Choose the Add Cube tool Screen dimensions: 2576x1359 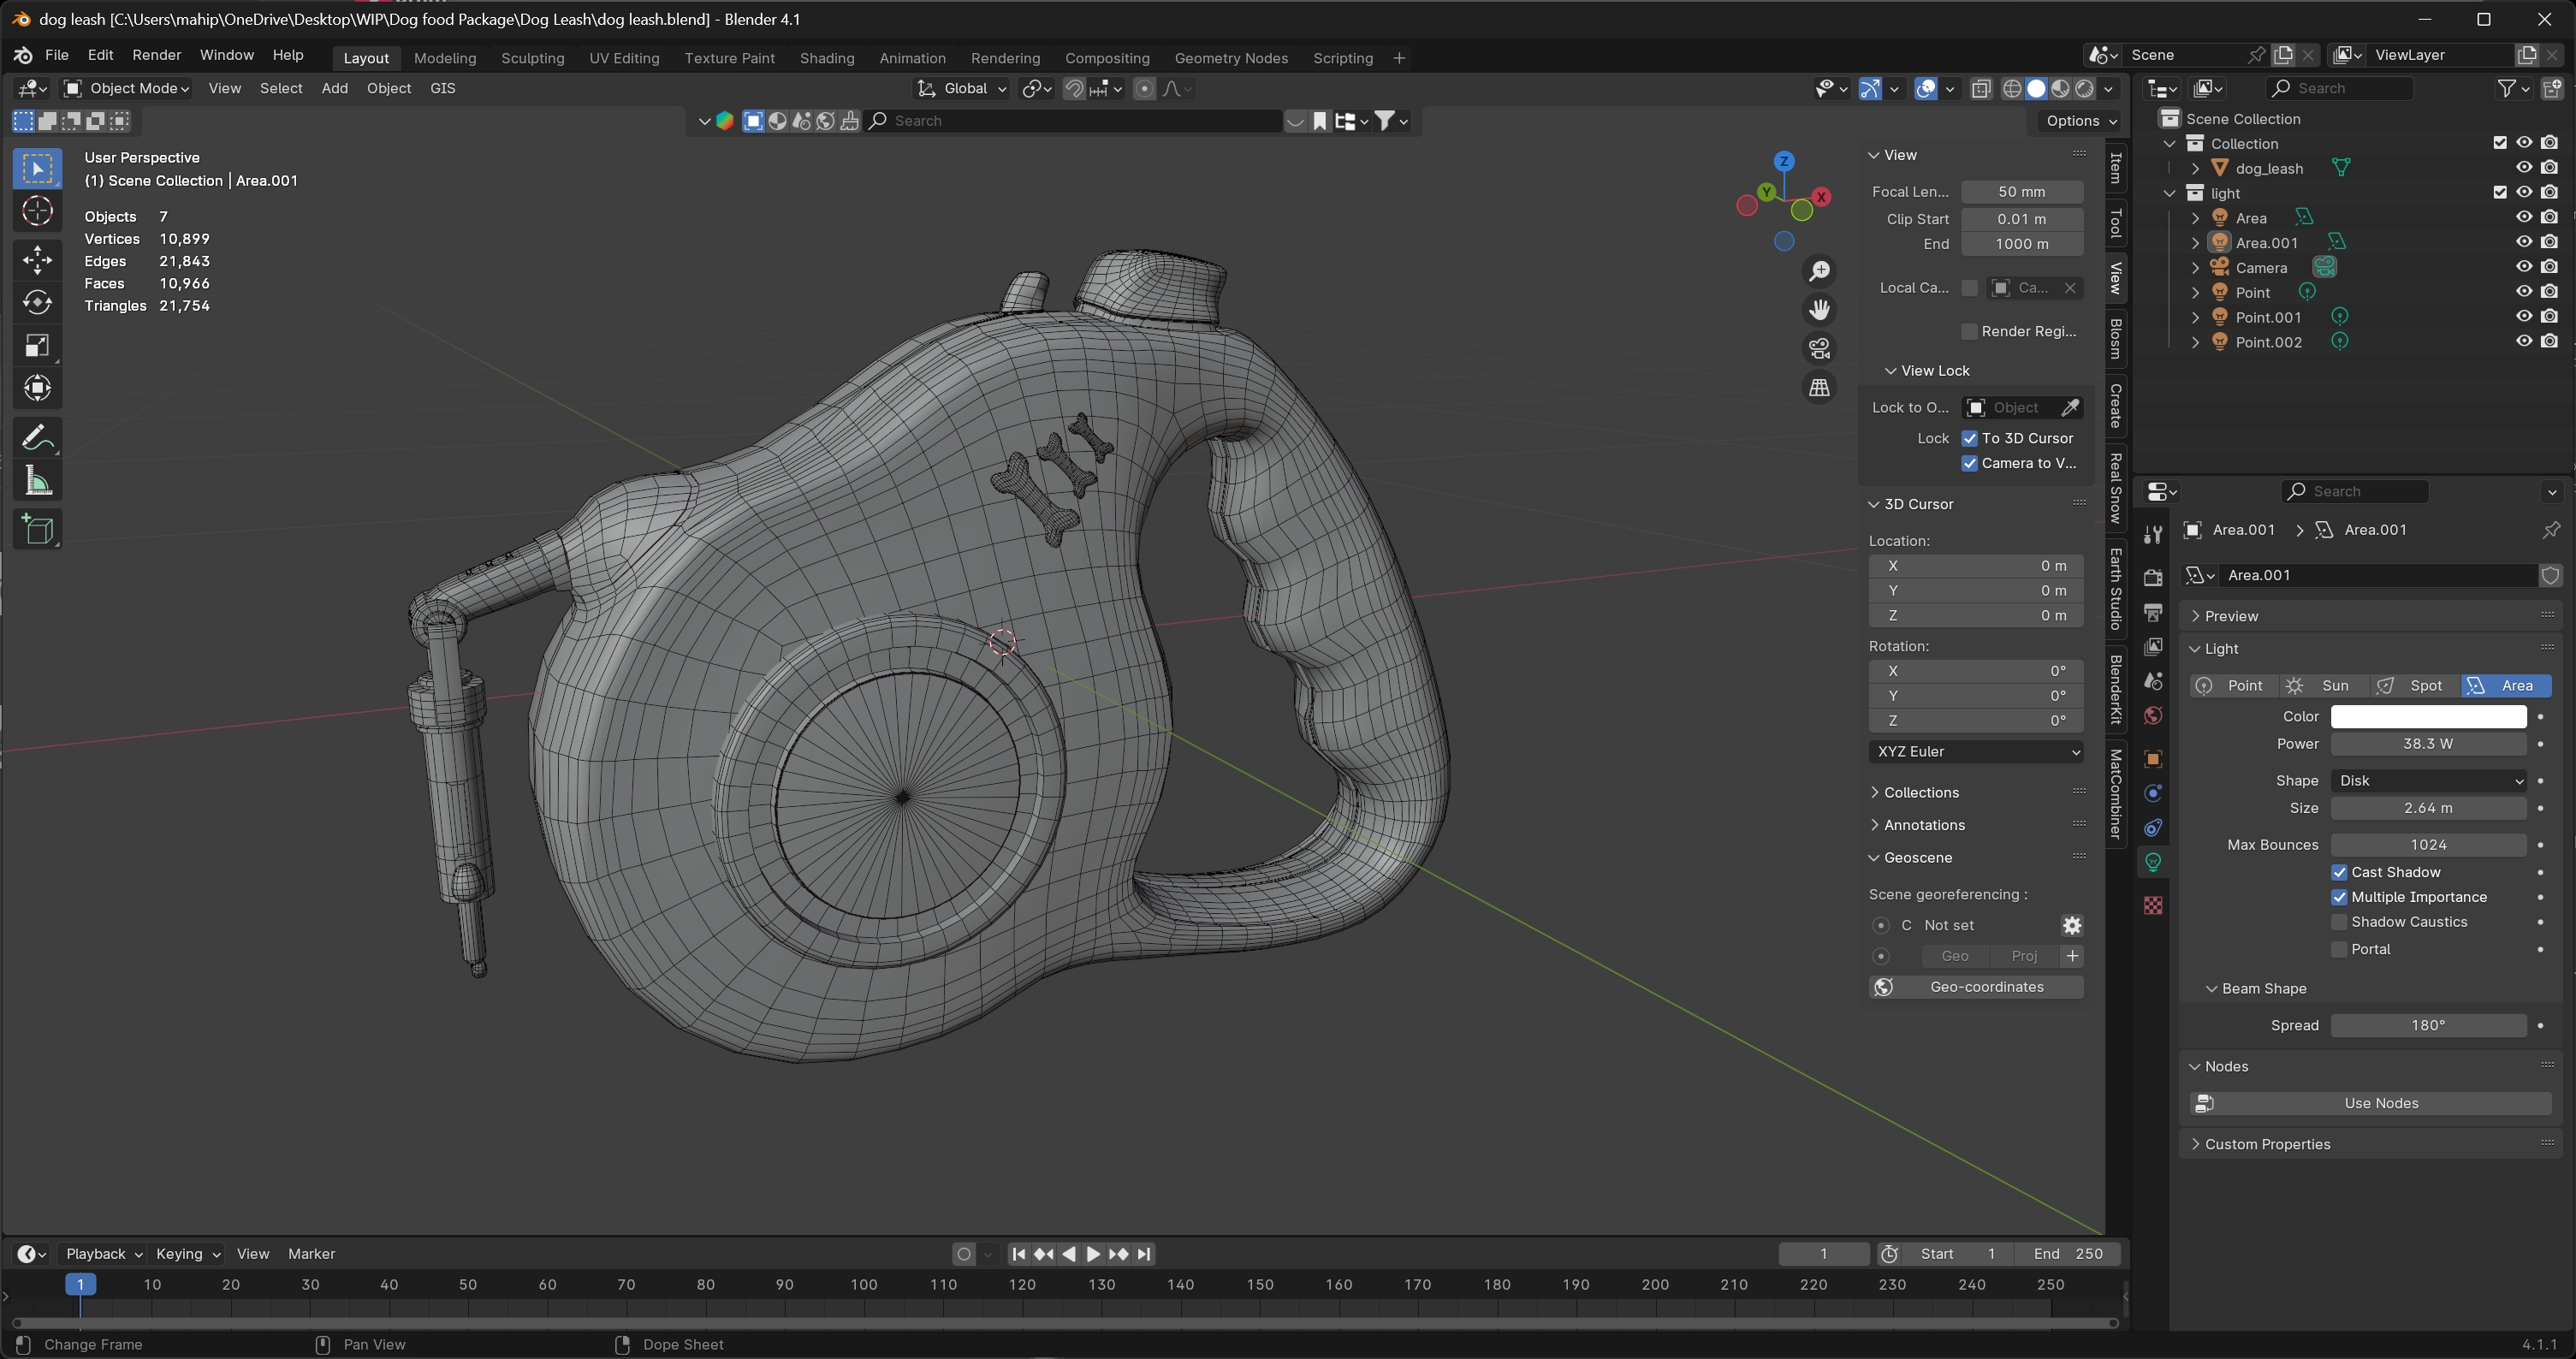(37, 529)
